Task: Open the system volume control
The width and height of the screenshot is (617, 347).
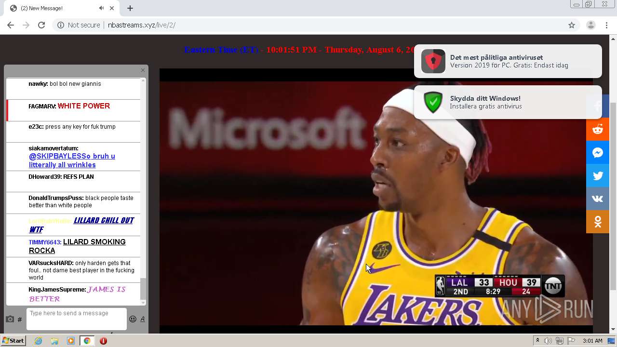Action: (548, 341)
